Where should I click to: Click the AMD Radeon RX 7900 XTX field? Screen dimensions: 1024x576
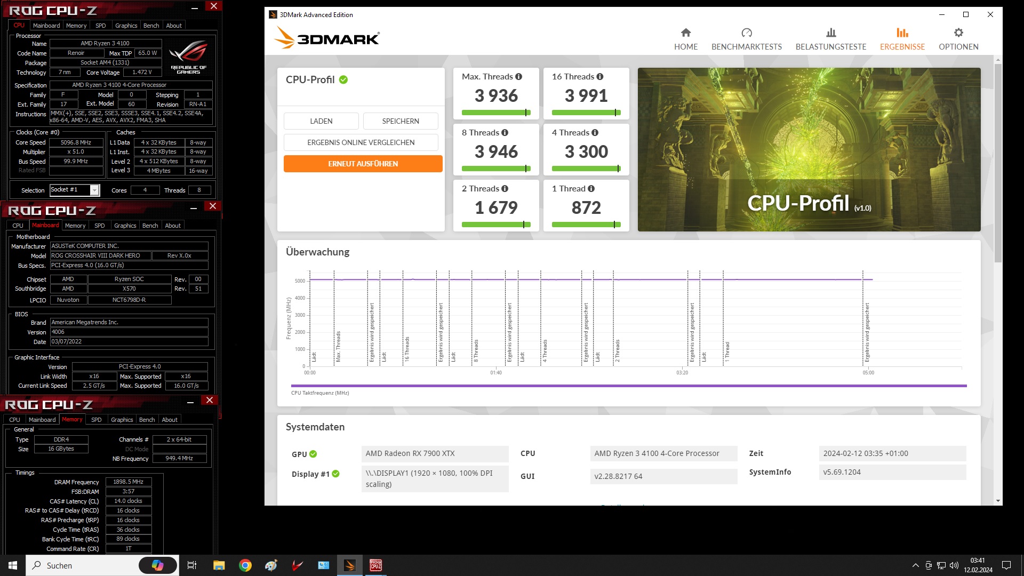click(x=435, y=454)
